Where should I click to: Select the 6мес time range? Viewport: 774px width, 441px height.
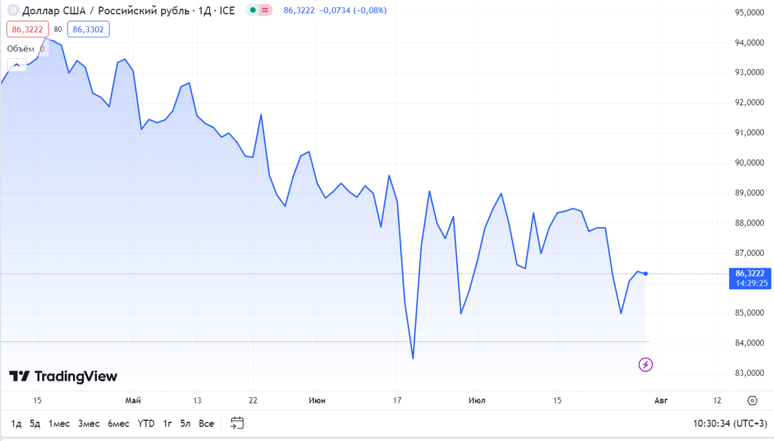119,424
